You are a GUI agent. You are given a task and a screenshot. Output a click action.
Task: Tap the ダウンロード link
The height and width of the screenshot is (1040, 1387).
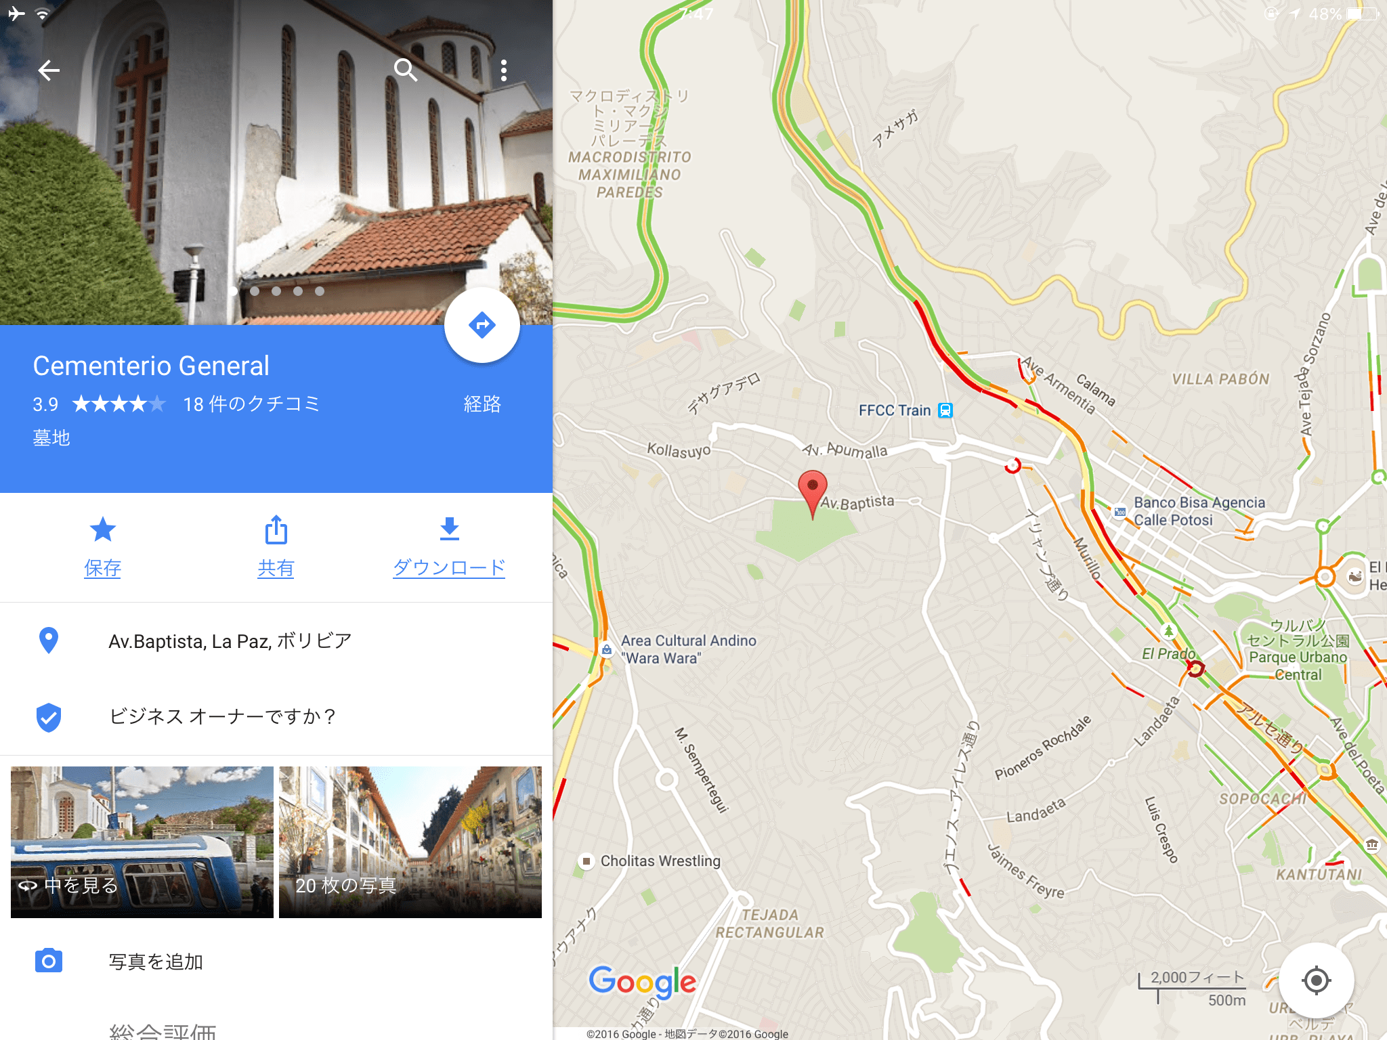click(x=449, y=567)
